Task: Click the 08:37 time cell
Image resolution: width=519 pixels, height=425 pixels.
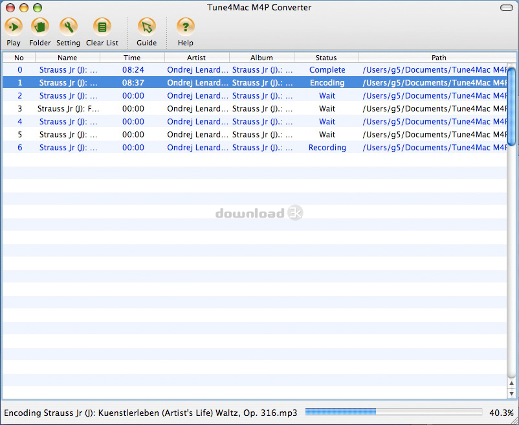Action: pyautogui.click(x=133, y=83)
